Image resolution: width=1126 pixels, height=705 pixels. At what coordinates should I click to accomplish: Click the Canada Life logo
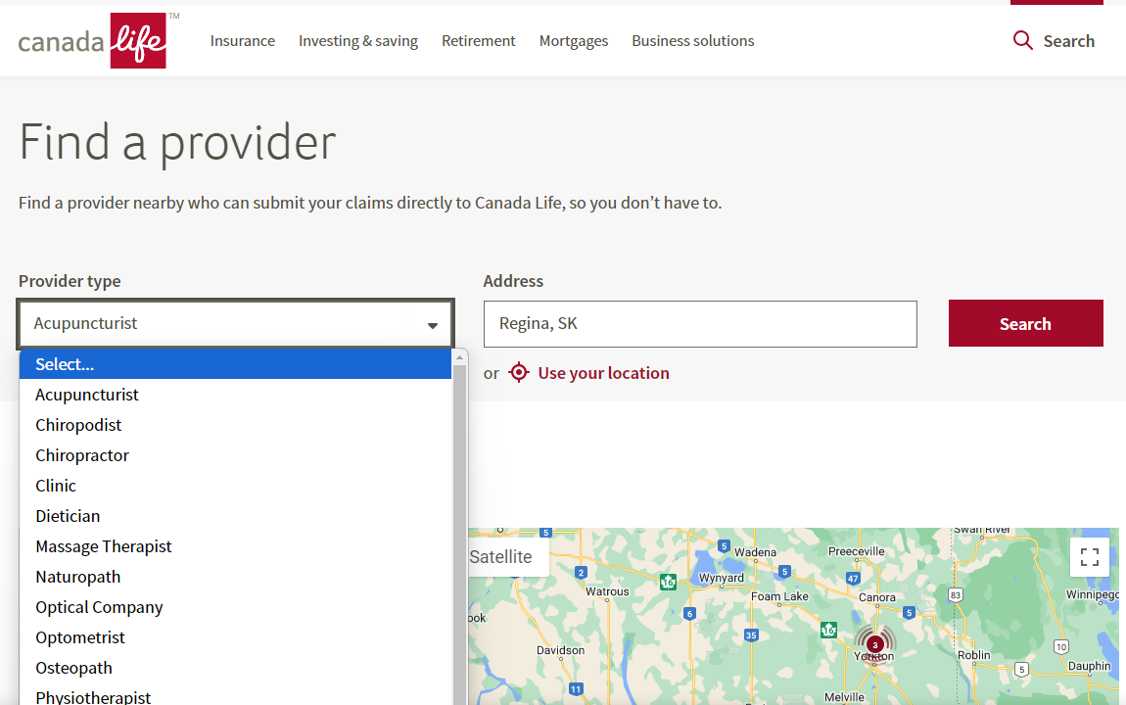[95, 40]
